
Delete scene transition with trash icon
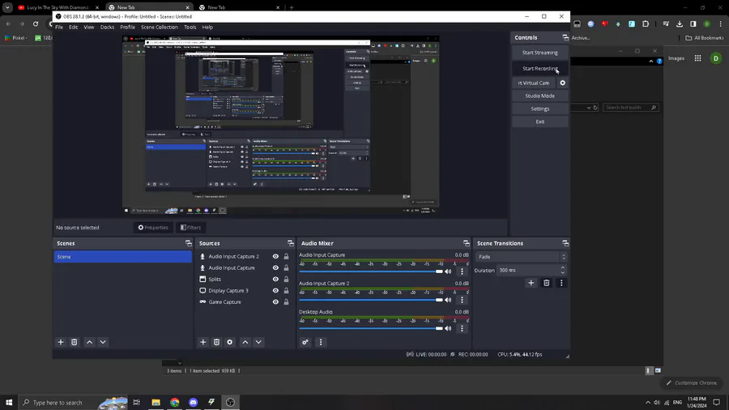coord(546,283)
